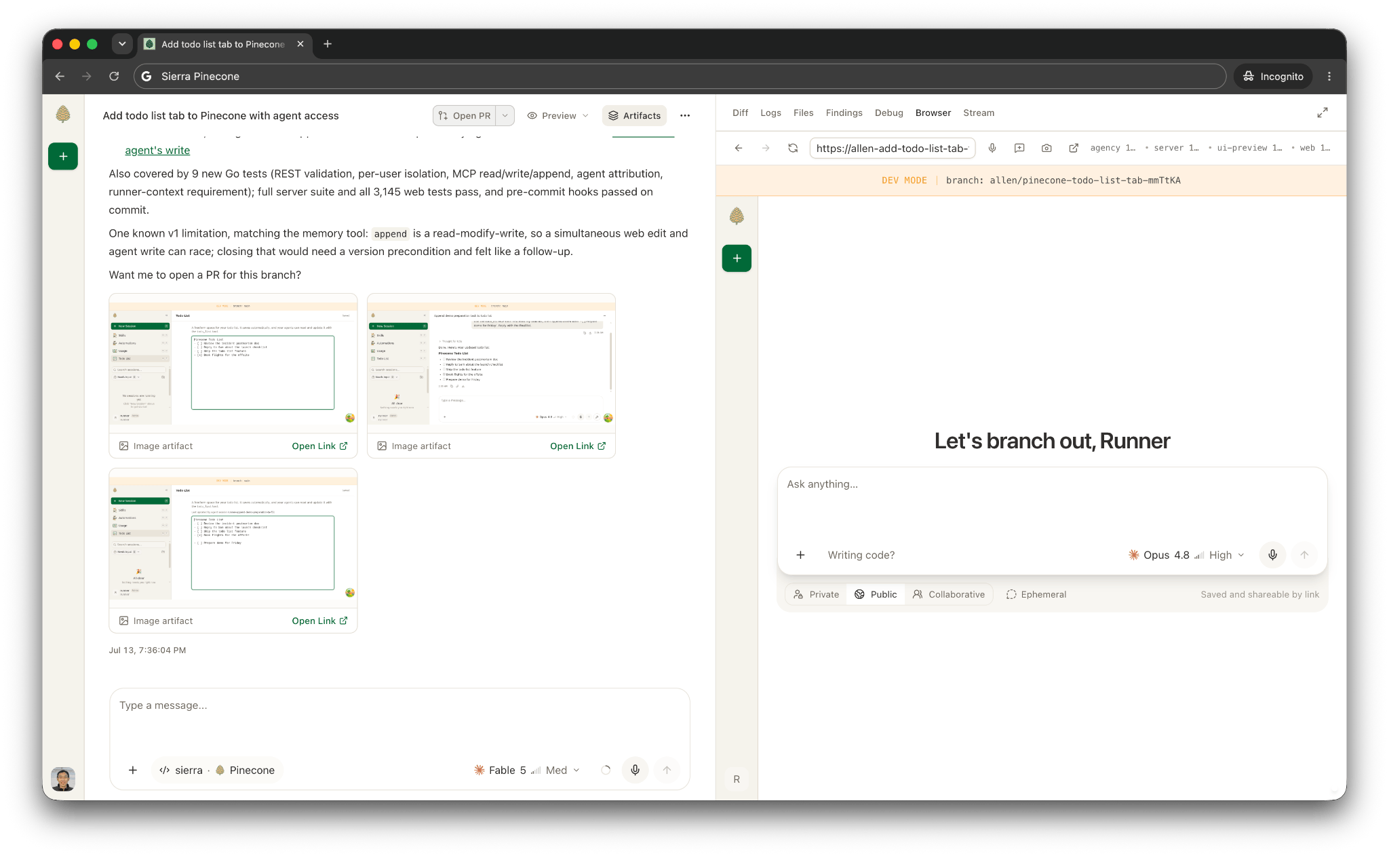
Task: Switch to the Debug tab
Action: click(x=888, y=113)
